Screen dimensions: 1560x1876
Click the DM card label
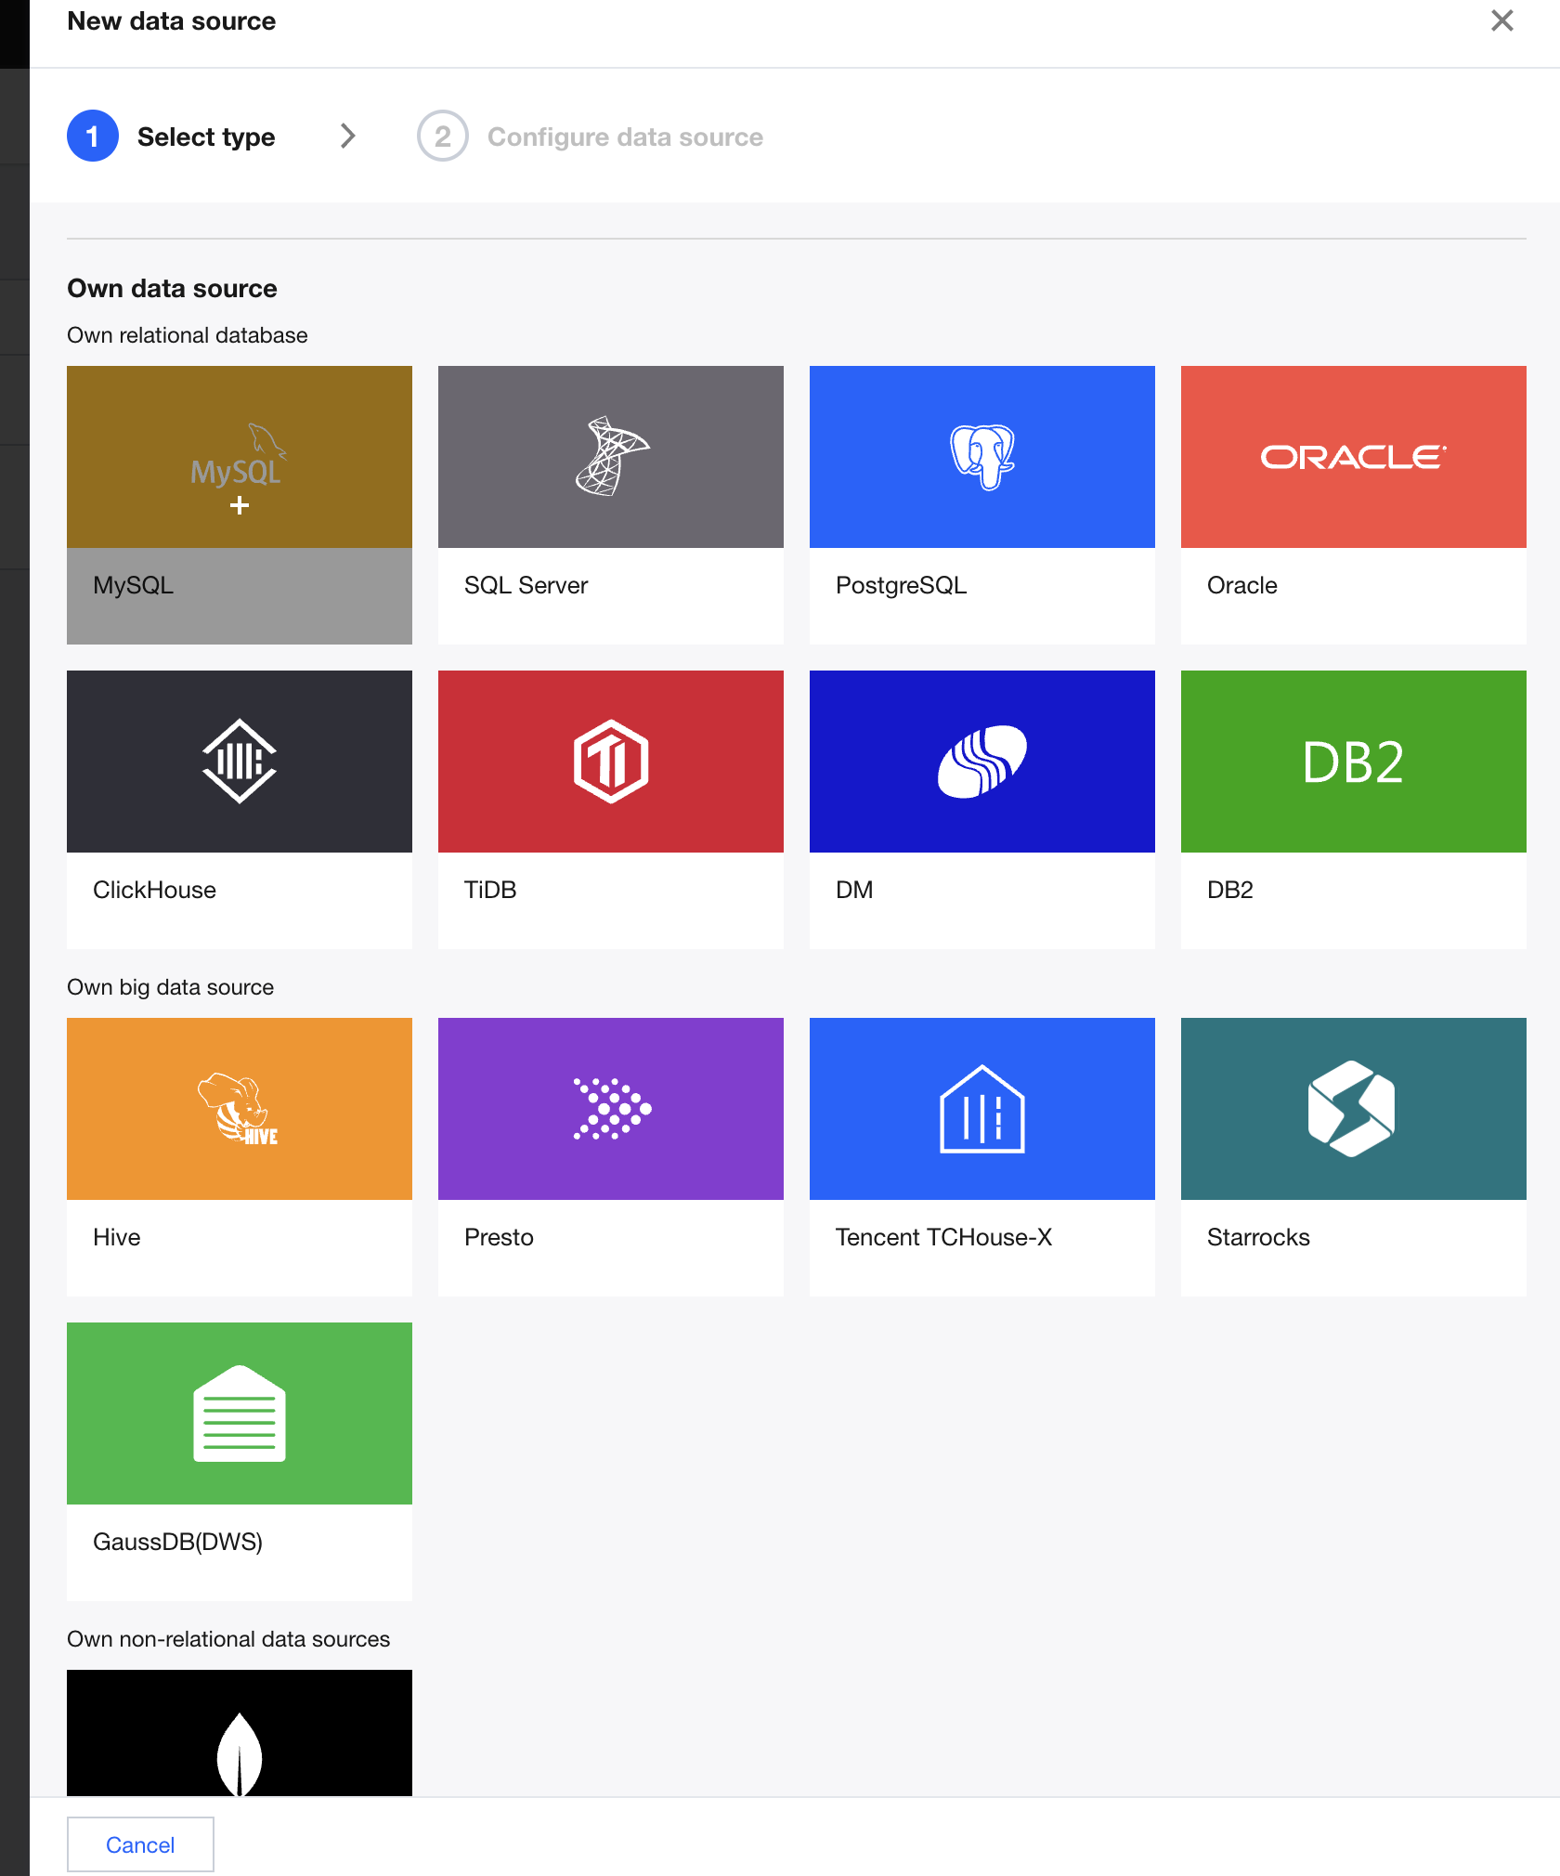854,890
